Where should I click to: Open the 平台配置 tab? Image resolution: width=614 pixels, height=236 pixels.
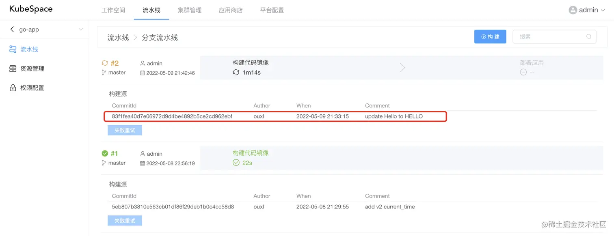pyautogui.click(x=272, y=10)
